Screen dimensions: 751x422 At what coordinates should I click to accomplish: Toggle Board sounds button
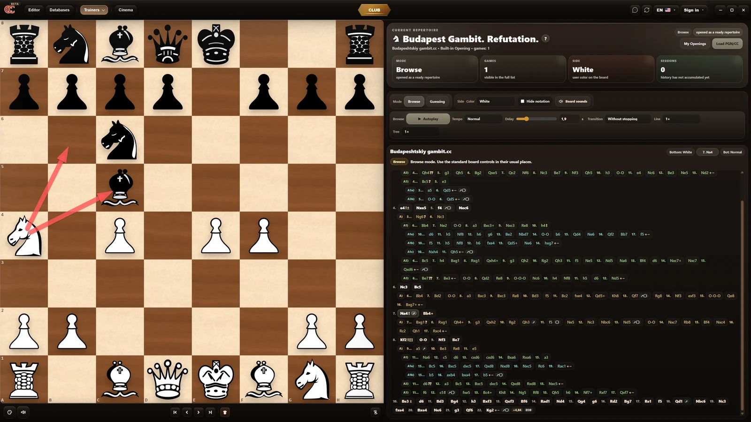(573, 101)
